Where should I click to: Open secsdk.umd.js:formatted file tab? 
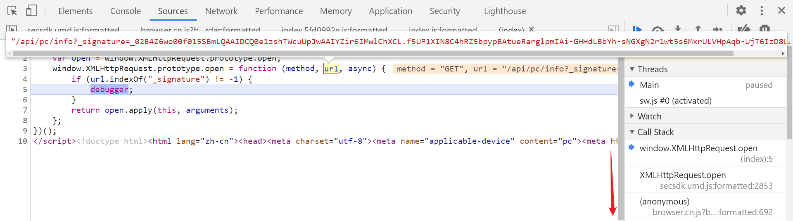(x=73, y=30)
